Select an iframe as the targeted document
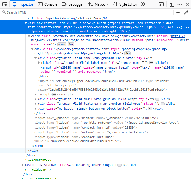Screen dimensions: 191x179 [x=161, y=4]
